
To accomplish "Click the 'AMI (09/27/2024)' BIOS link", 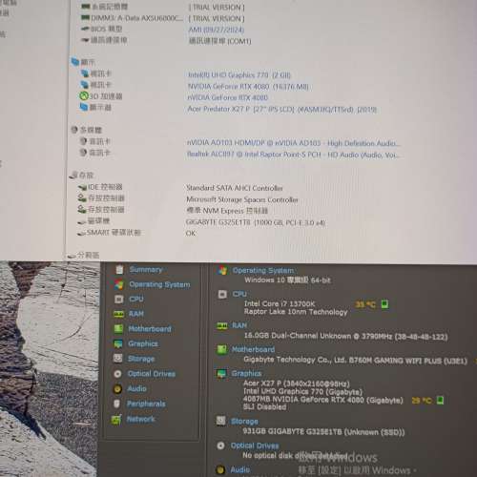I will 217,30.
